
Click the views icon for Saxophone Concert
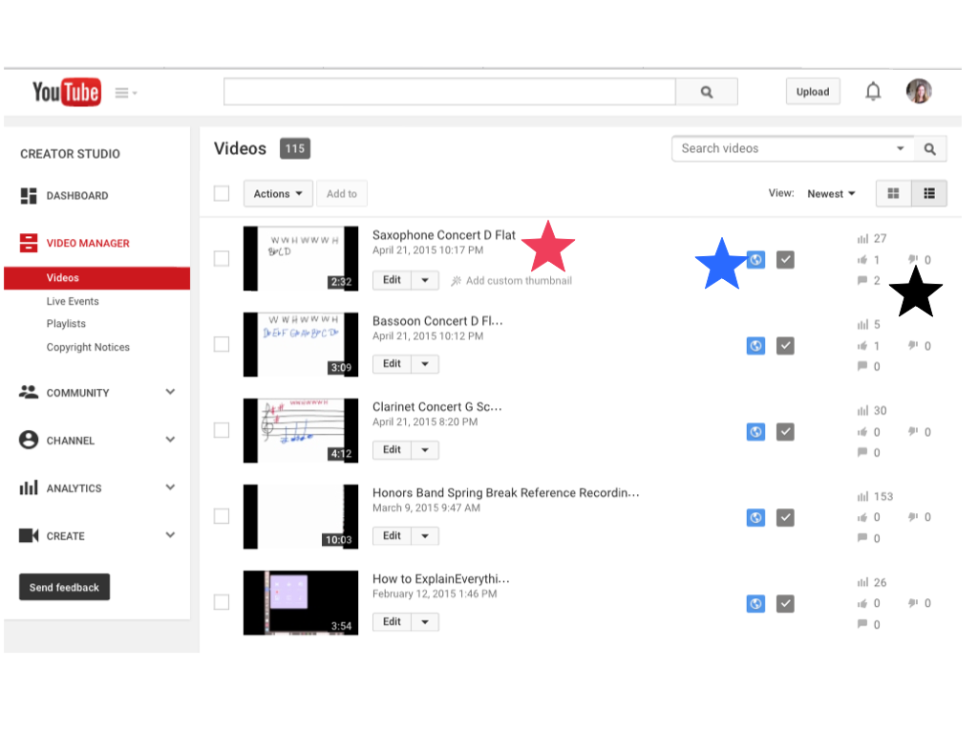click(x=862, y=239)
